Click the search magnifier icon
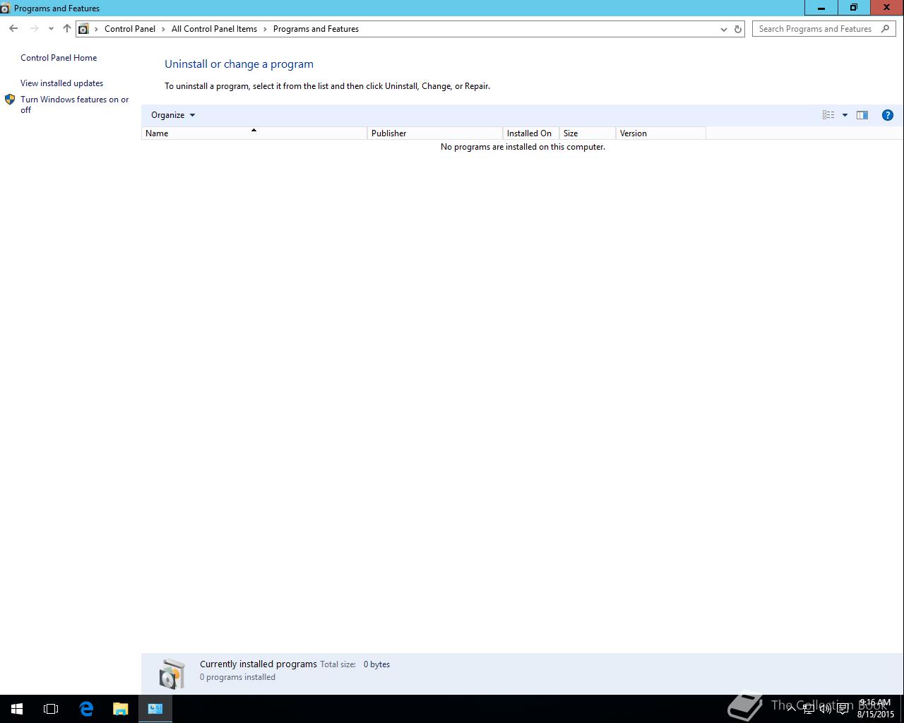The height and width of the screenshot is (723, 904). [886, 29]
